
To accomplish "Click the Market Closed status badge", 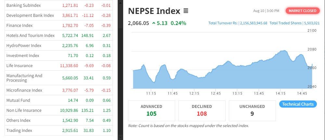I will point(302,11).
